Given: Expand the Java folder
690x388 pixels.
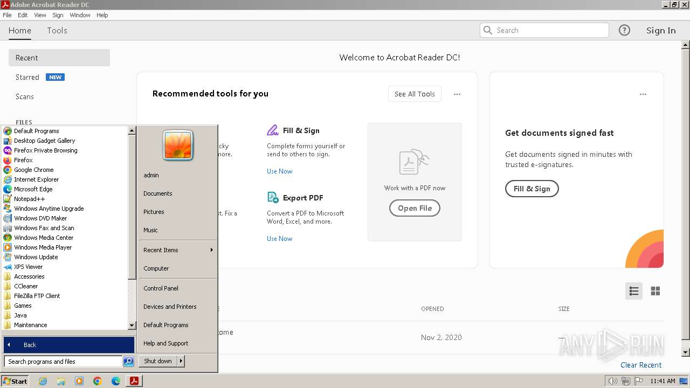Looking at the screenshot, I should [20, 315].
